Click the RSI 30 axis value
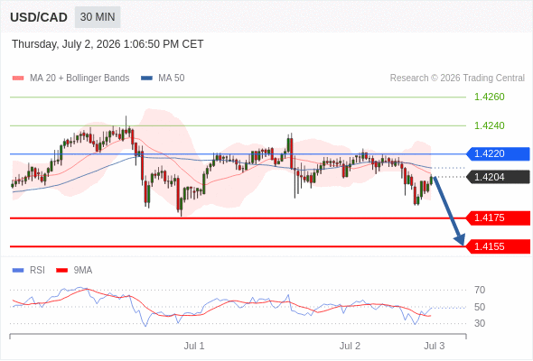The image size is (533, 361). (x=480, y=323)
